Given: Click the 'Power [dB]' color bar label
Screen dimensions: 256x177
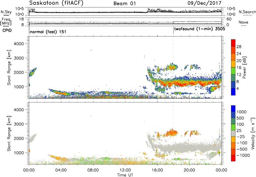Looking at the screenshot, I should [244, 67].
